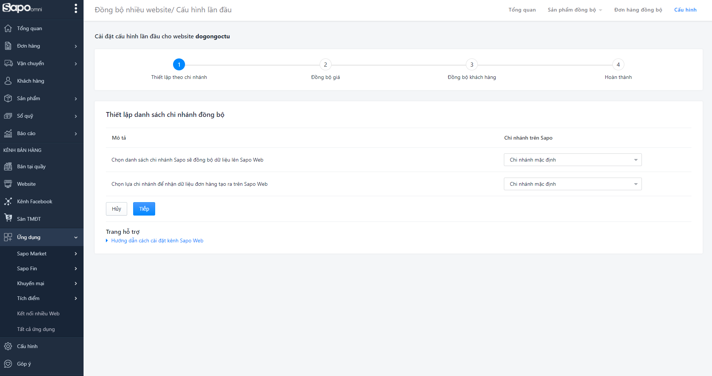Image resolution: width=712 pixels, height=376 pixels.
Task: Expand the Sản phẩm submenu arrow
Action: 76,99
